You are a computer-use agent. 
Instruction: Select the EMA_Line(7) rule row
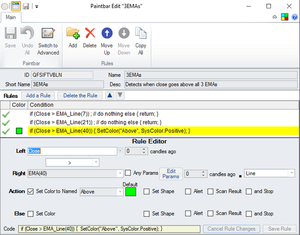tap(150, 114)
